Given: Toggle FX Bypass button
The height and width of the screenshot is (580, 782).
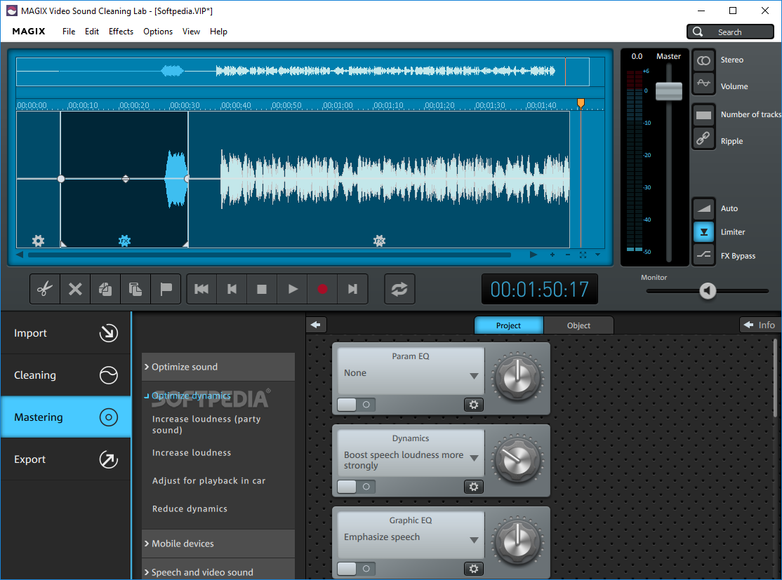Looking at the screenshot, I should (703, 255).
